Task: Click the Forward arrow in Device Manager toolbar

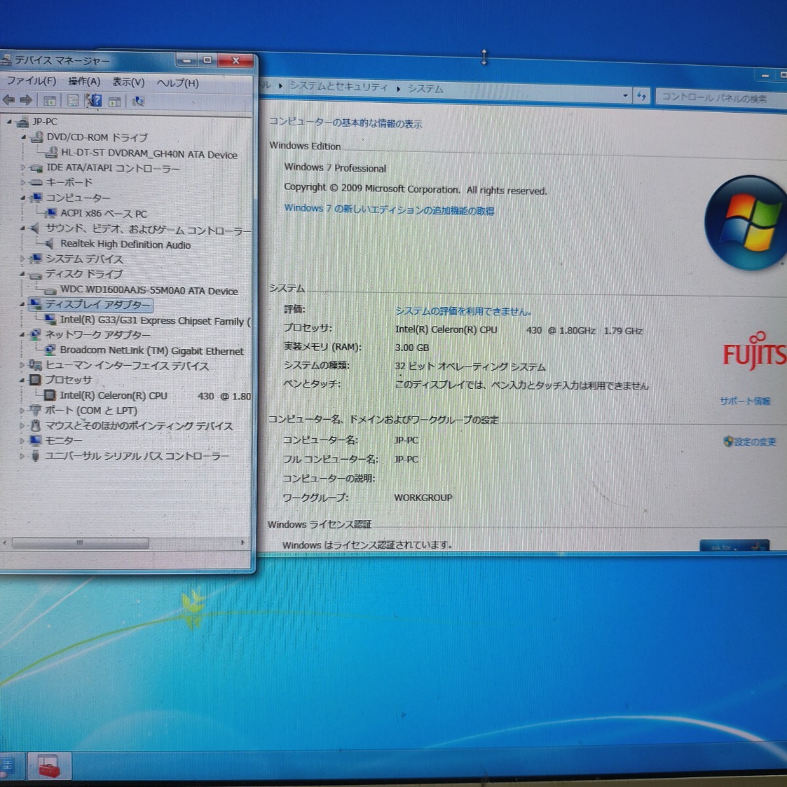Action: [x=26, y=100]
